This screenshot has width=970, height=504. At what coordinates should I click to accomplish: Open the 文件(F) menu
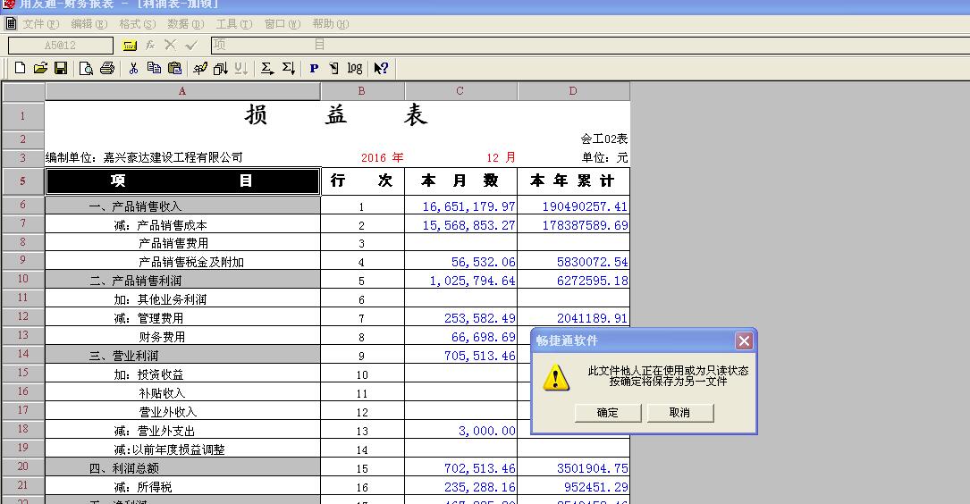click(41, 23)
